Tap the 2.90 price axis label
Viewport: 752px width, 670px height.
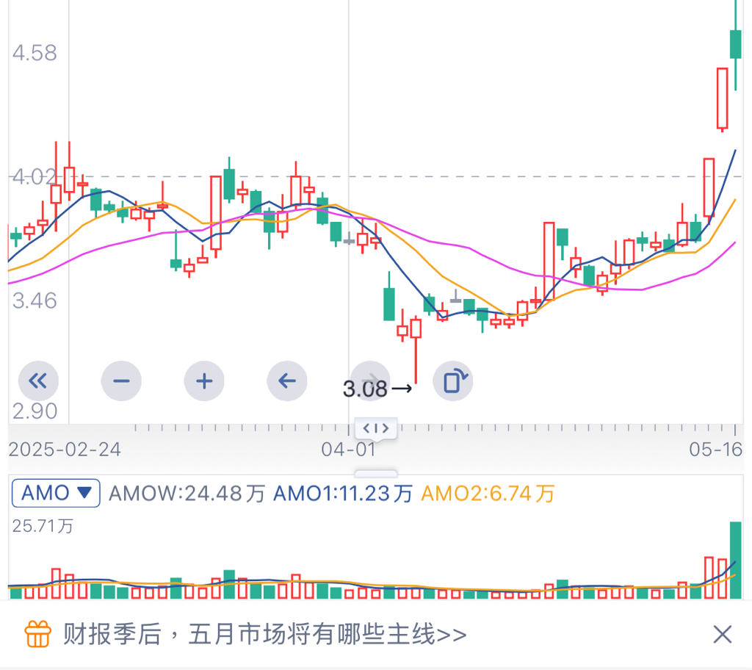pos(35,411)
